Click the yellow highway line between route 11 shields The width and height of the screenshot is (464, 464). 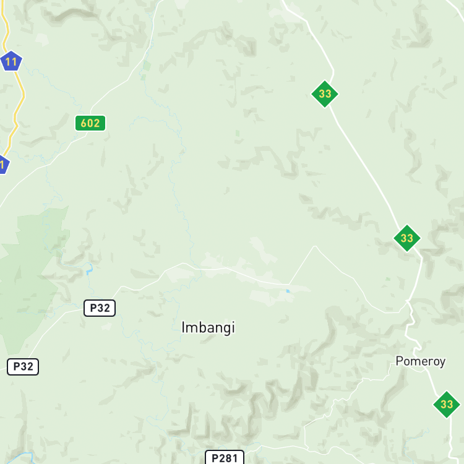[x=20, y=110]
